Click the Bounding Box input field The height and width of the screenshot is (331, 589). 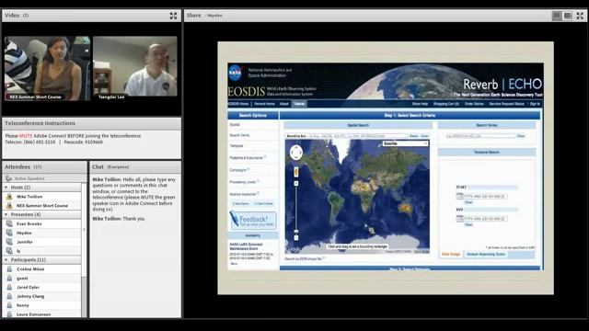358,136
